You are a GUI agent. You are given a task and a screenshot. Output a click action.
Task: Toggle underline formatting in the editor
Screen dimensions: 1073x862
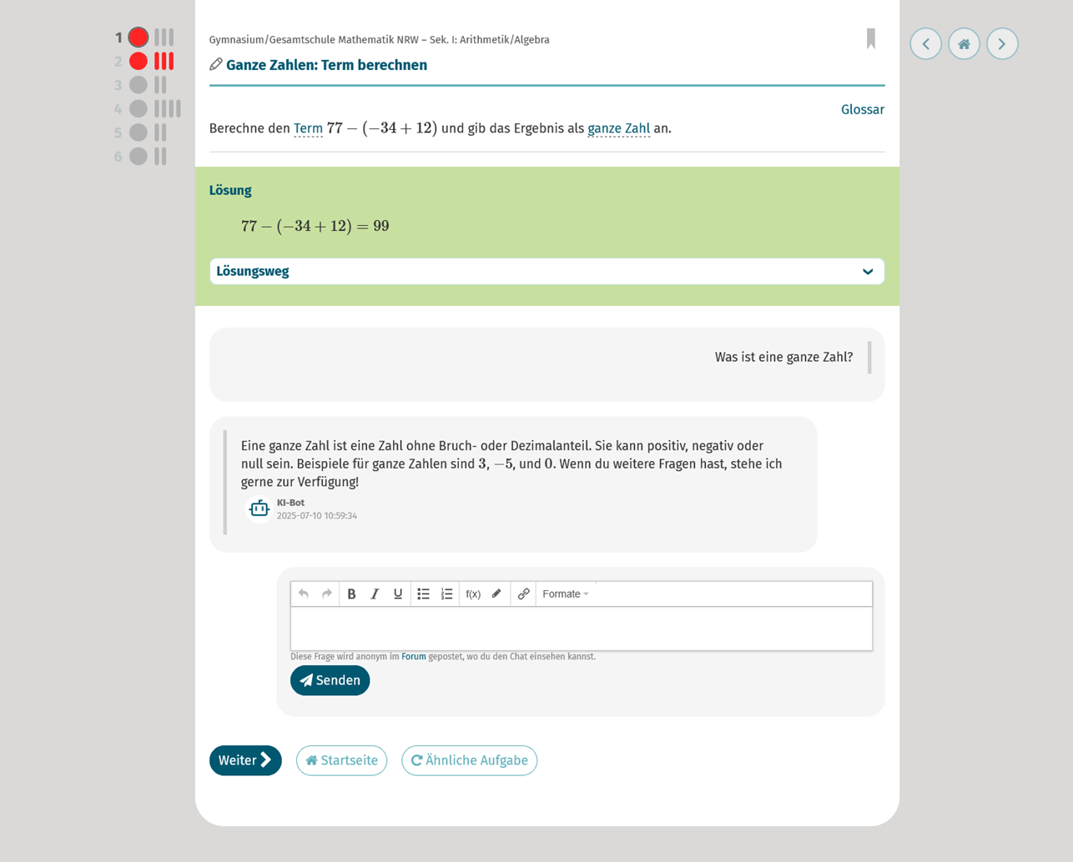click(398, 594)
